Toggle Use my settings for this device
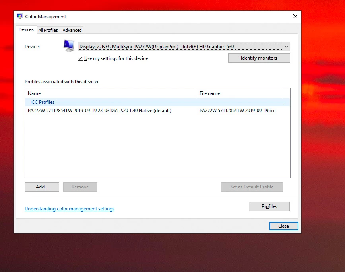The image size is (345, 272). pos(81,58)
